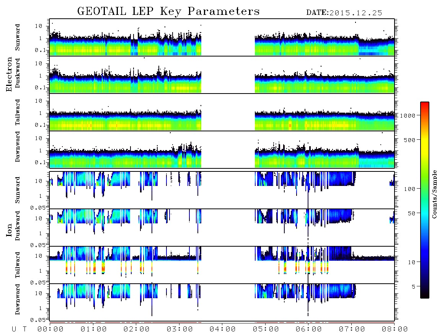The height and width of the screenshot is (336, 437).
Task: Click the 04:00 time tick label
Action: 223,330
